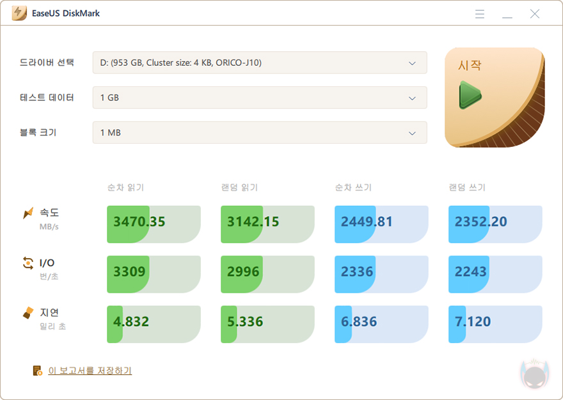This screenshot has height=400, width=563.
Task: Click the 3309 sequential read I/O value
Action: (129, 272)
